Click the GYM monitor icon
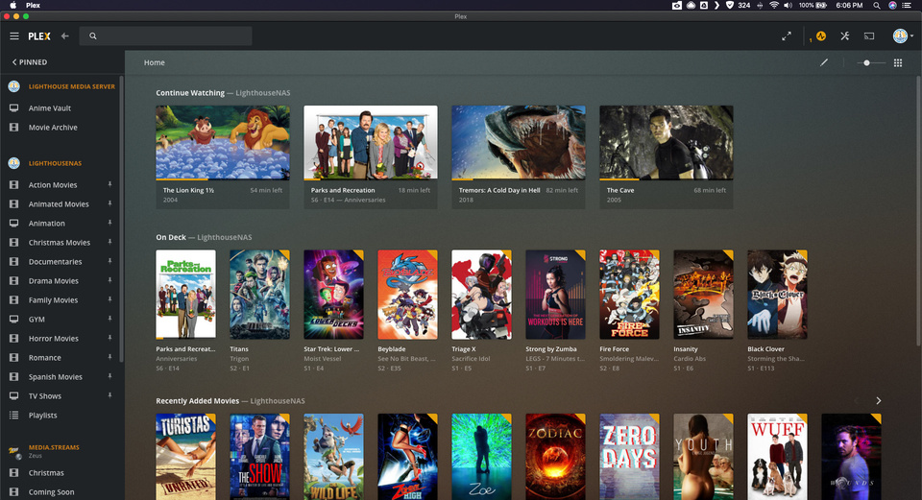Viewport: 922px width, 500px height. coord(14,319)
